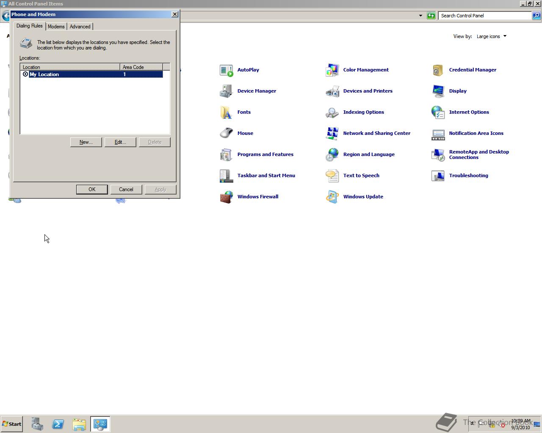The image size is (542, 433).
Task: Open the Display icon
Action: point(438,91)
